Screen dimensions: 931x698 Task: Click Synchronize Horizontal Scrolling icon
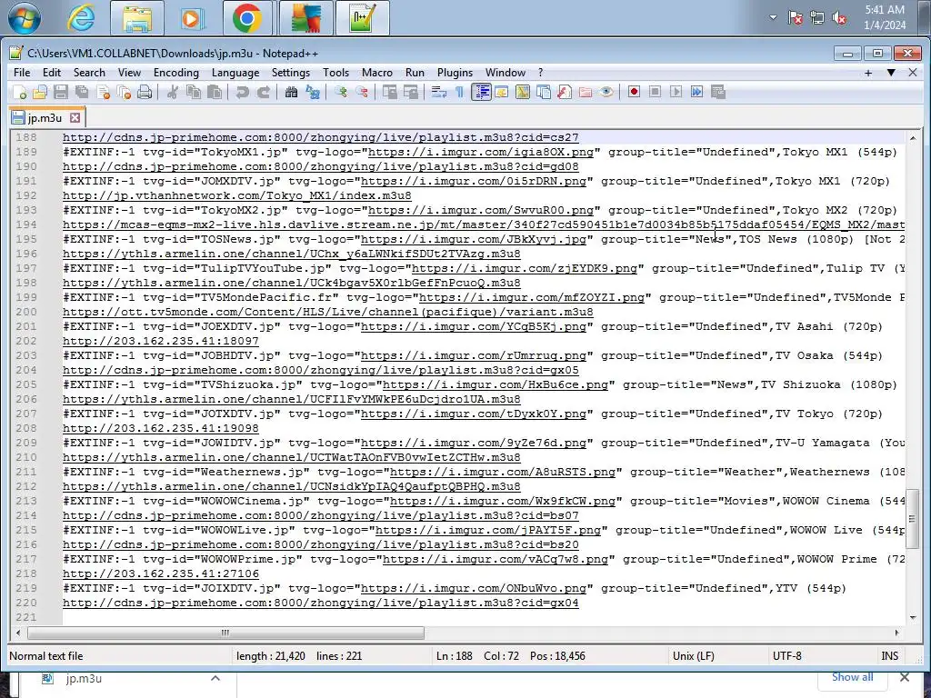coord(410,92)
